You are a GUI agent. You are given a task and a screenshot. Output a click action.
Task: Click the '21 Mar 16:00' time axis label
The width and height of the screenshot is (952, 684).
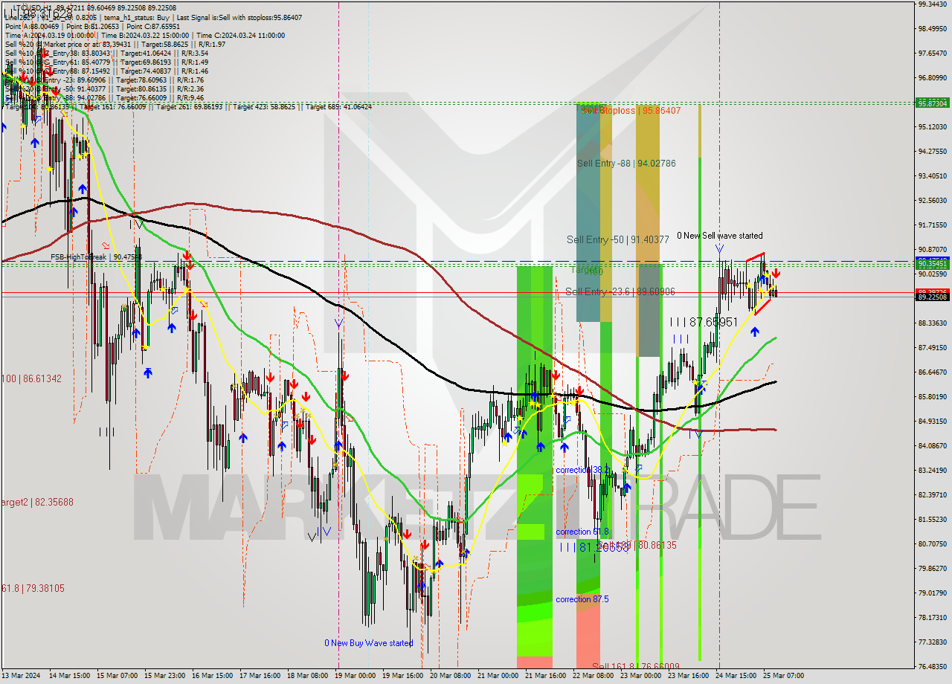pos(545,676)
